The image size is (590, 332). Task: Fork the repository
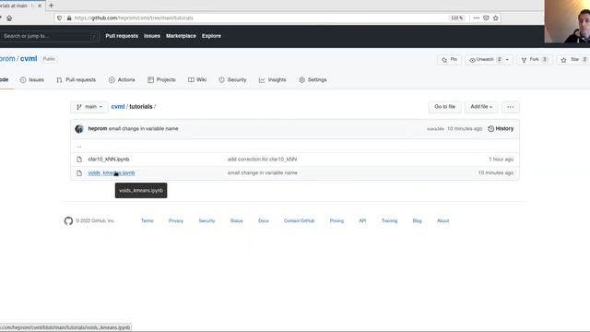535,59
